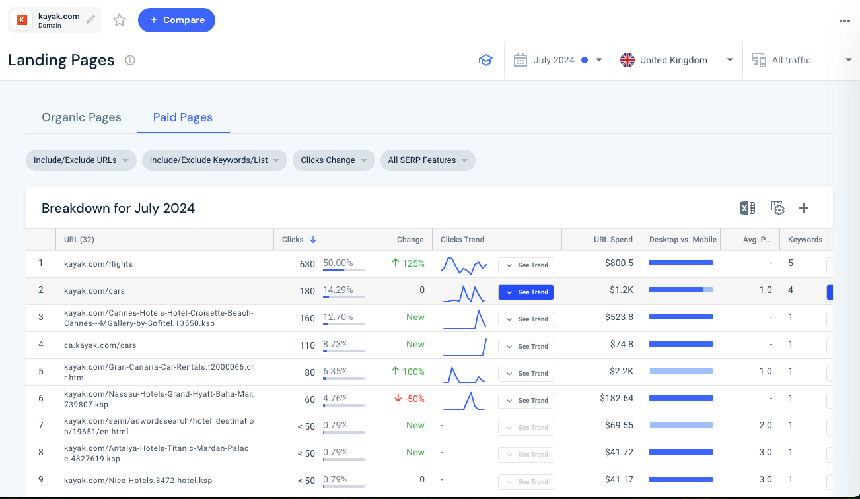Expand See Trend for Nassau-Hotels row

526,400
